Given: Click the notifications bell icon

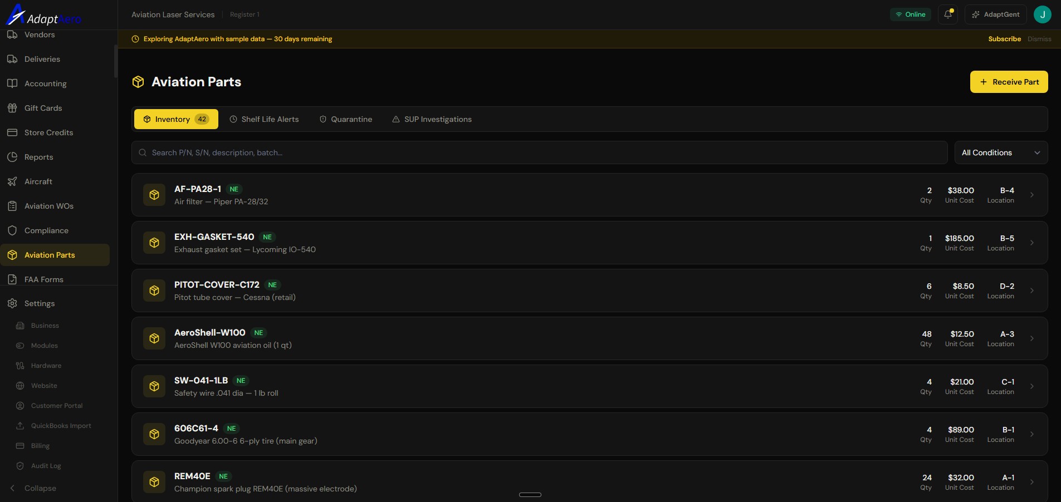Looking at the screenshot, I should point(947,14).
